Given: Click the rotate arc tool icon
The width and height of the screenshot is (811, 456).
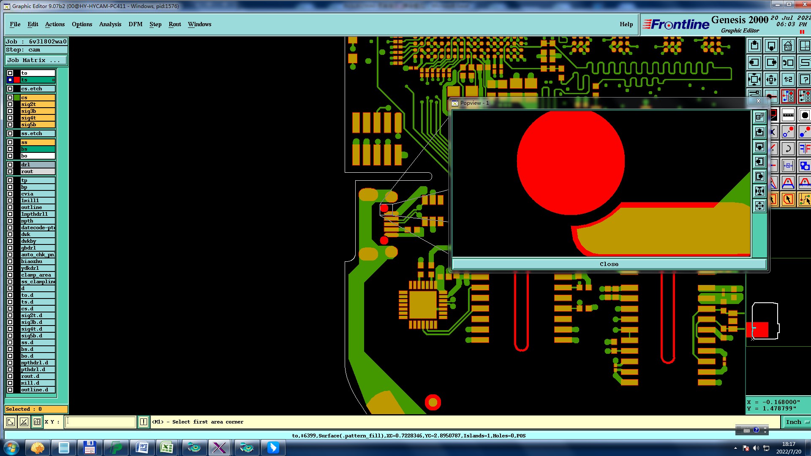Looking at the screenshot, I should (788, 149).
